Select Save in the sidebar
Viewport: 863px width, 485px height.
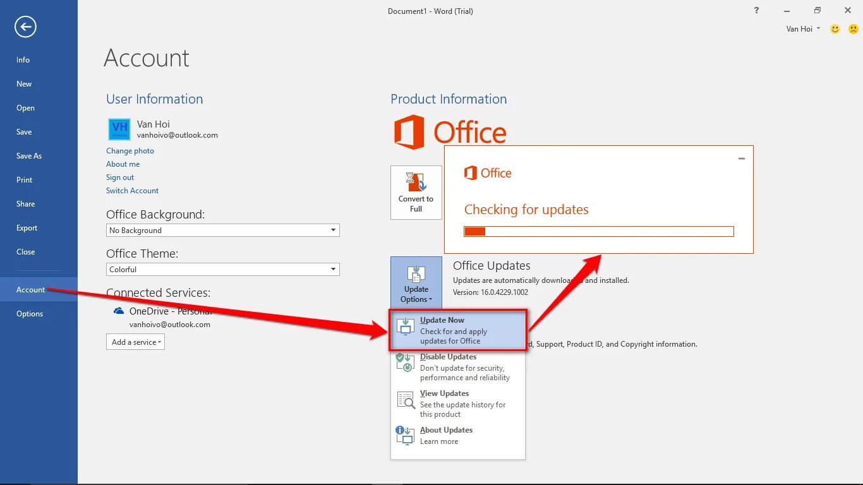point(39,132)
